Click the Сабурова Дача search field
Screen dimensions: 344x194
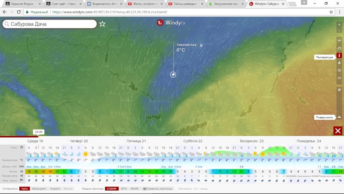(x=49, y=24)
